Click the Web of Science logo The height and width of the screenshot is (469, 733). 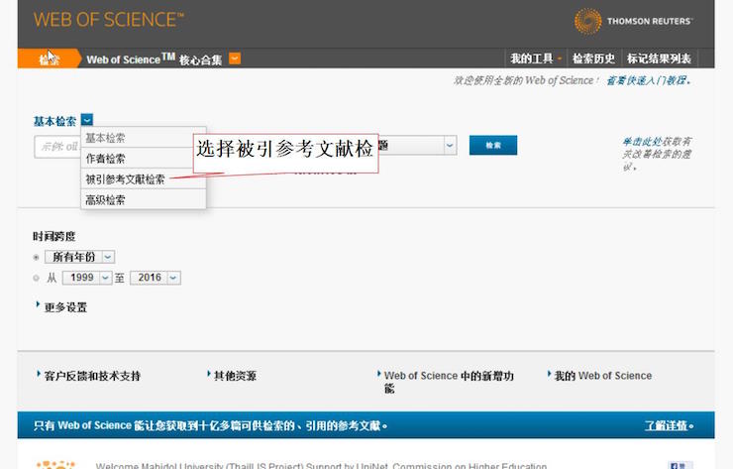click(x=108, y=20)
